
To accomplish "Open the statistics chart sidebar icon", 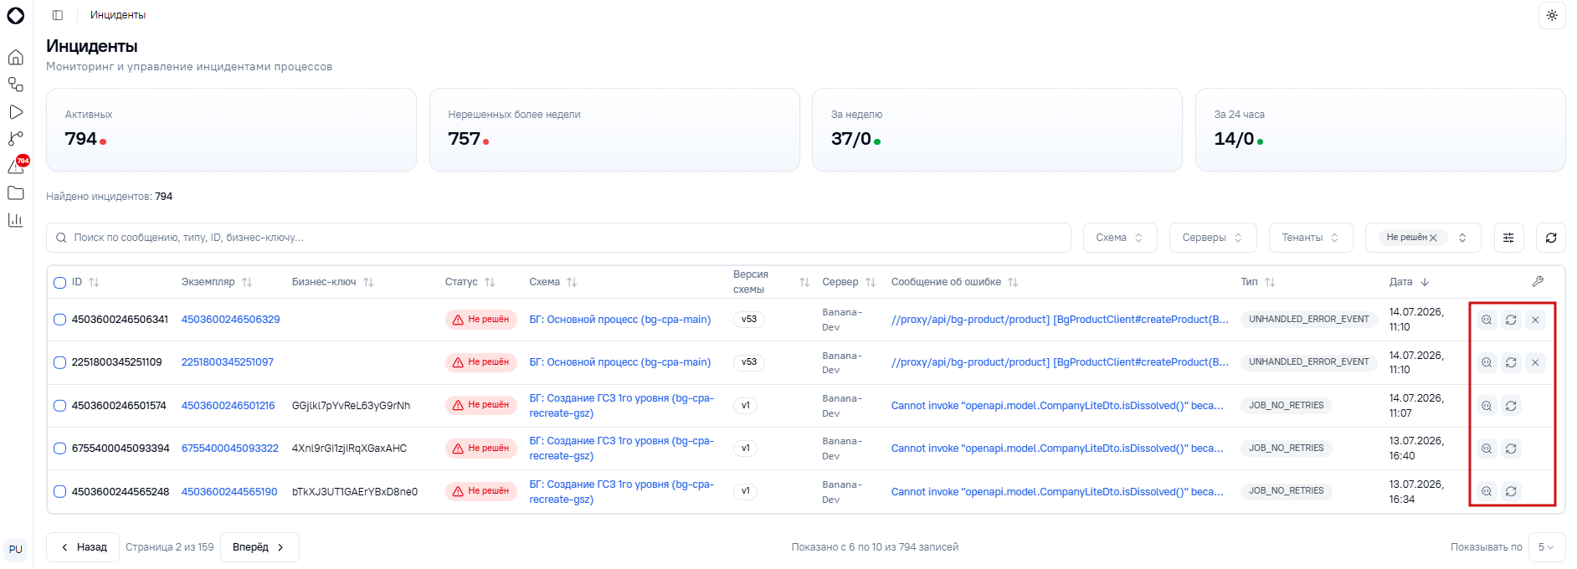I will point(15,220).
